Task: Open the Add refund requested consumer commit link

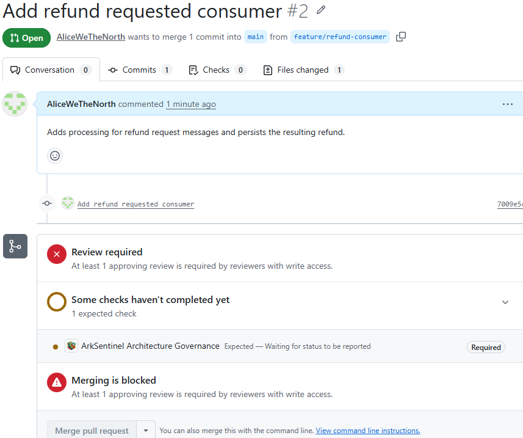Action: click(x=135, y=204)
